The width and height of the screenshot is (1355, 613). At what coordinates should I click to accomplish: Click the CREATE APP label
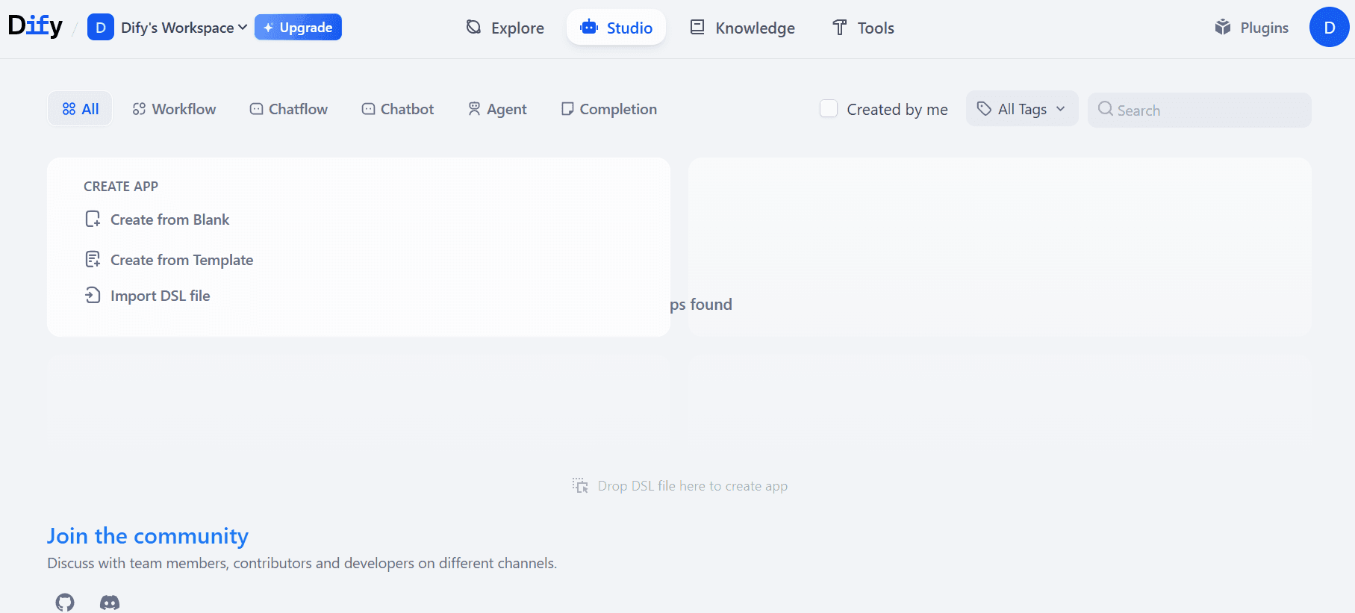pos(121,187)
